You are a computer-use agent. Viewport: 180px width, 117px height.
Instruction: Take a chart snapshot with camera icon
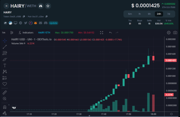tap(175, 33)
